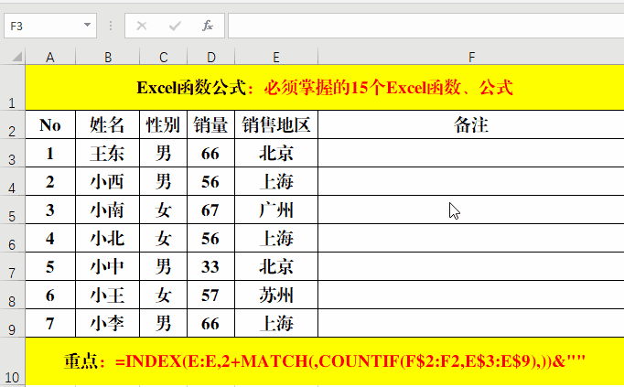624x387 pixels.
Task: Select column E header
Action: click(x=276, y=58)
